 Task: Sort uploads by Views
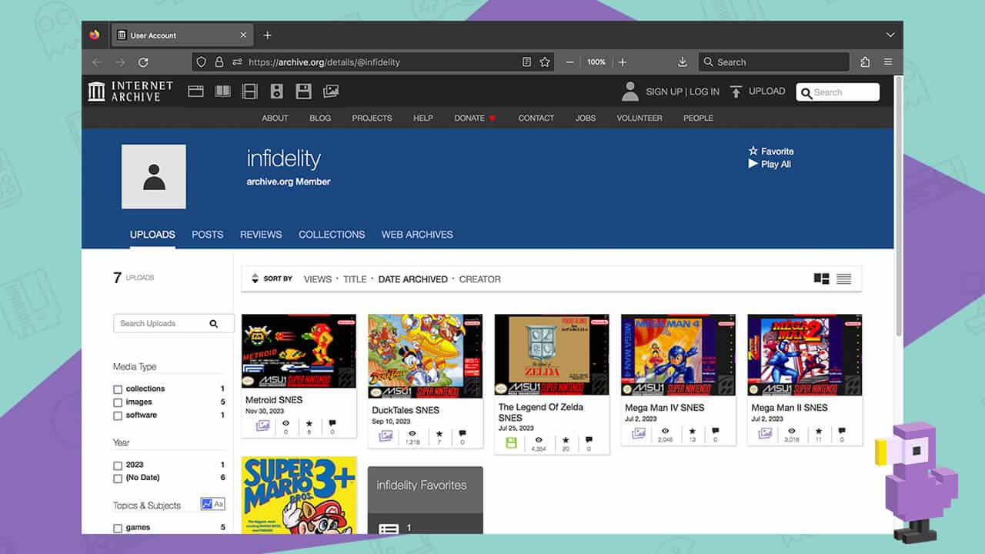click(318, 279)
